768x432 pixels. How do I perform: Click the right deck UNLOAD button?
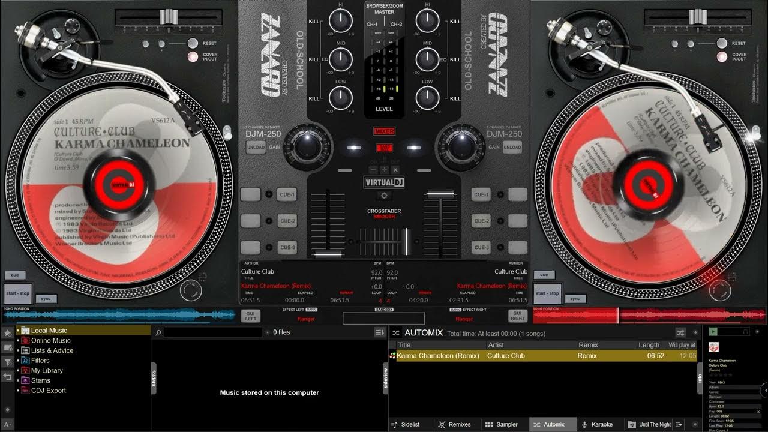(512, 147)
